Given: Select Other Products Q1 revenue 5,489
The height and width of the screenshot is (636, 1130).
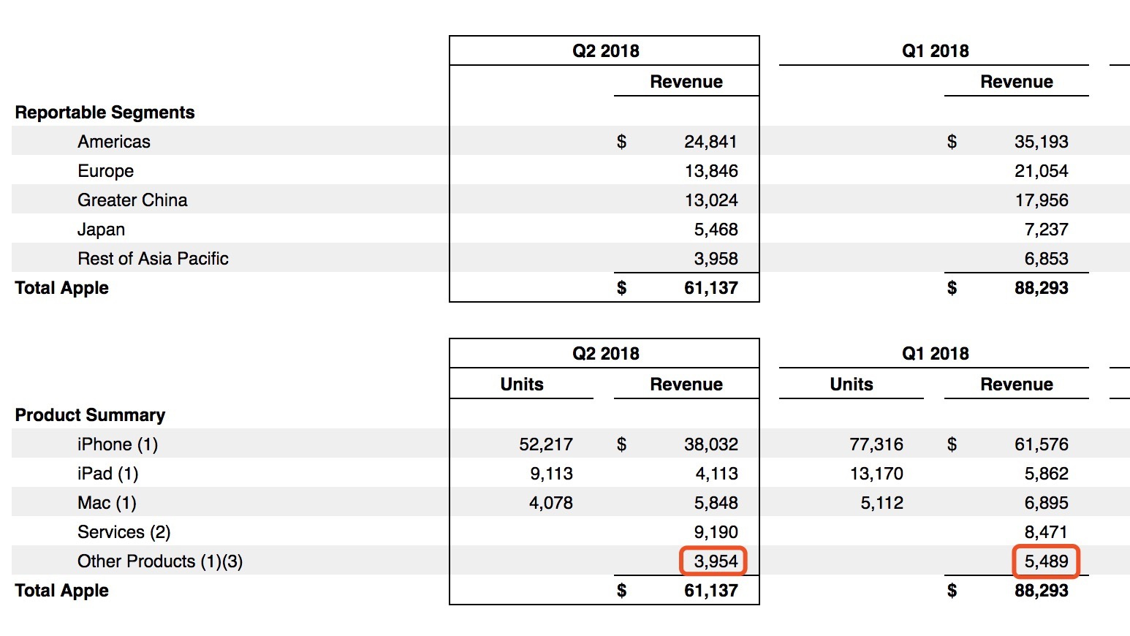Looking at the screenshot, I should (x=1046, y=561).
